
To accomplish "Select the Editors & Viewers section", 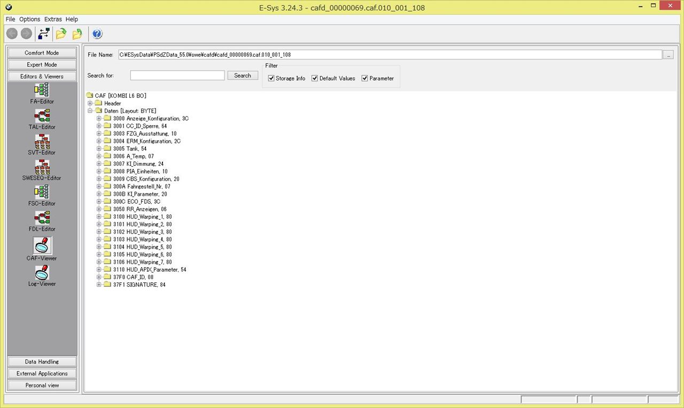I will tap(42, 76).
